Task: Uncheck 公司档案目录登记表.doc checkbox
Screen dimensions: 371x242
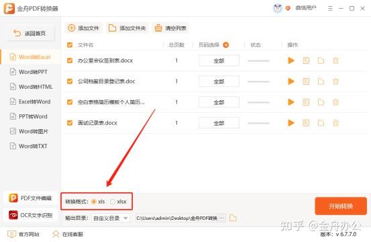Action: 70,81
